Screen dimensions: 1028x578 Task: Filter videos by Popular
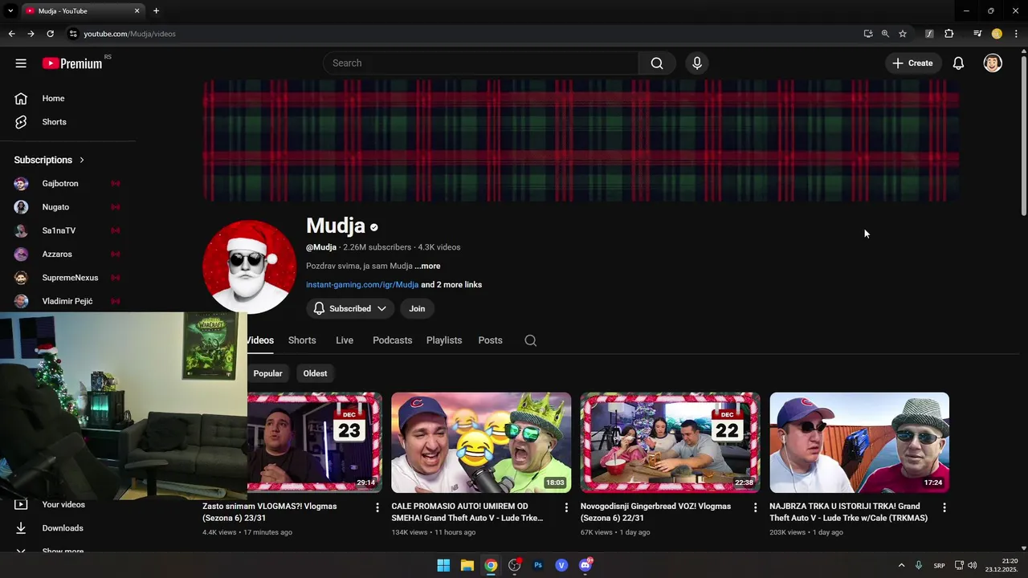coord(267,373)
